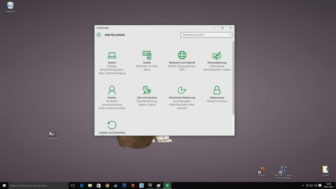Close the Einstellungen window
This screenshot has height=189, width=336.
(x=230, y=28)
